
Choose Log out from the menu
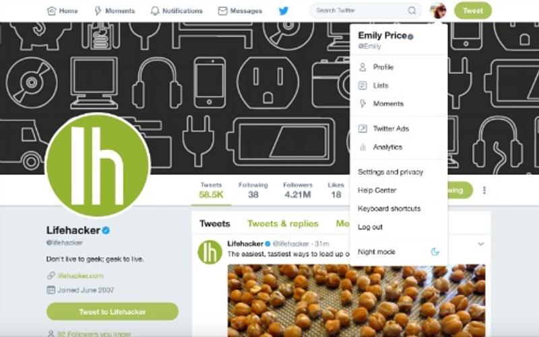(370, 227)
